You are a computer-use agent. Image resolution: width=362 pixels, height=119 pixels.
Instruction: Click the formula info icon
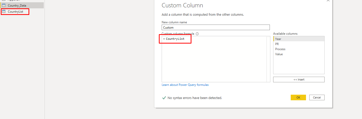tap(197, 34)
